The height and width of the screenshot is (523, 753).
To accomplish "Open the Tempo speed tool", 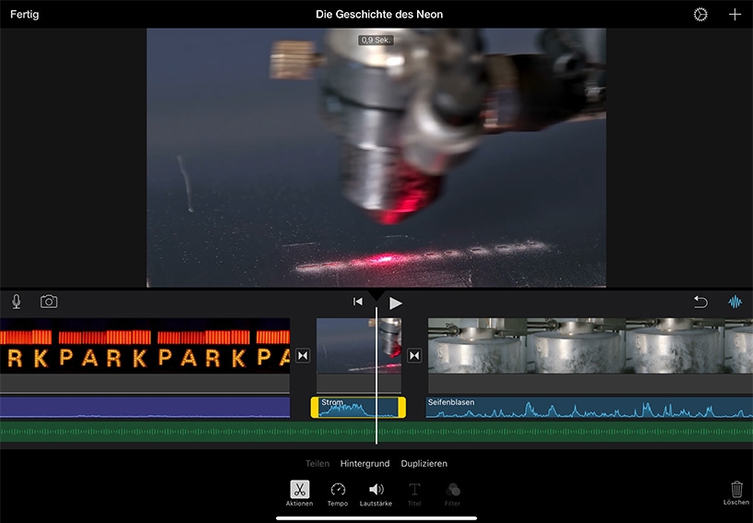I will tap(338, 493).
